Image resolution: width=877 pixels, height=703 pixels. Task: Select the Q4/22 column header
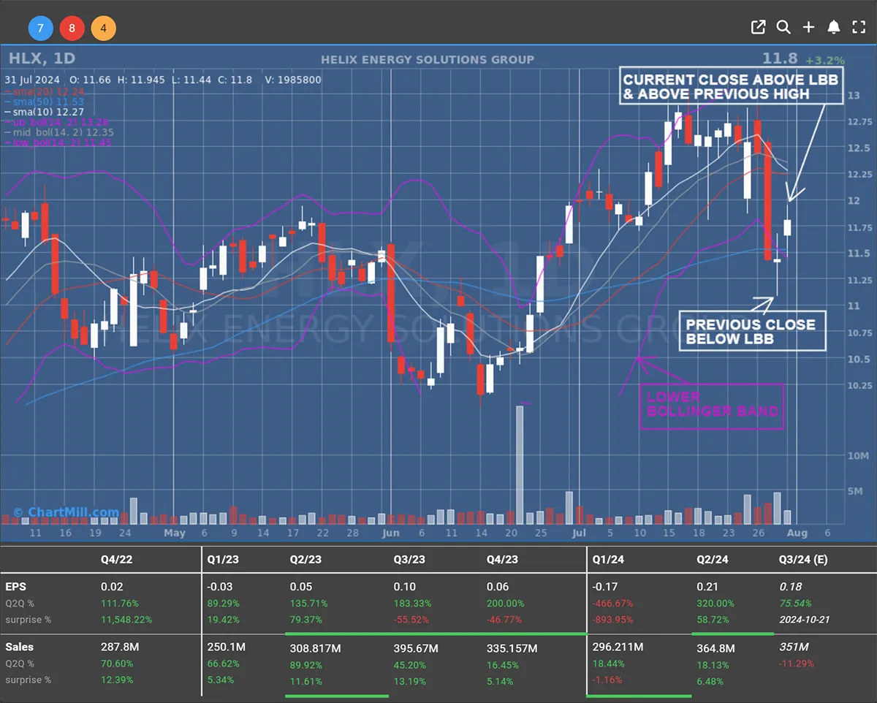click(117, 560)
